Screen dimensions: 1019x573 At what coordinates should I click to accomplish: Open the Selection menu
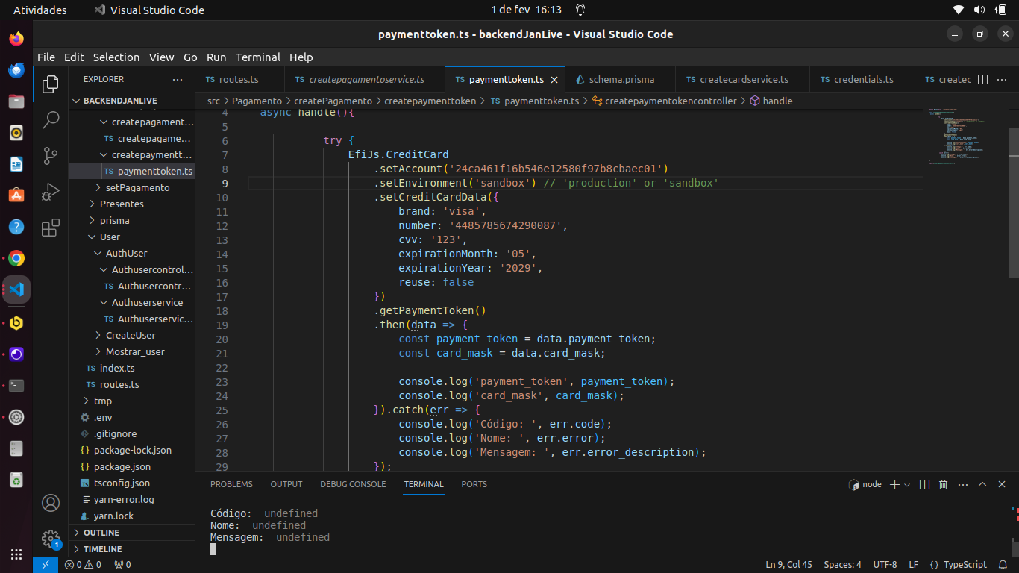(x=116, y=57)
